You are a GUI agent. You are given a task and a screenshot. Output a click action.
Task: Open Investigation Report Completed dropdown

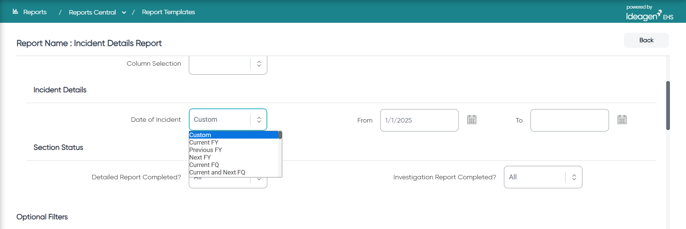pyautogui.click(x=543, y=177)
